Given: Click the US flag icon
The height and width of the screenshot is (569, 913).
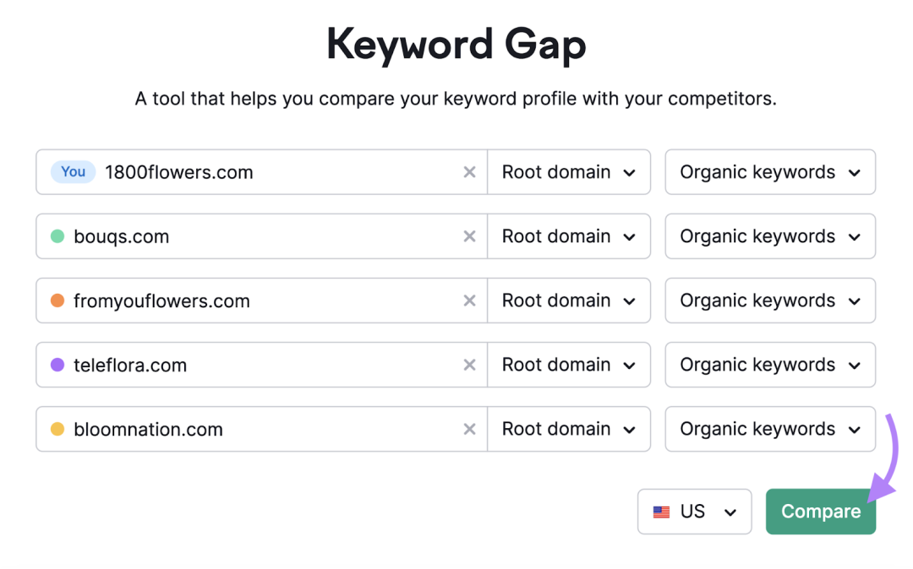Looking at the screenshot, I should 661,512.
